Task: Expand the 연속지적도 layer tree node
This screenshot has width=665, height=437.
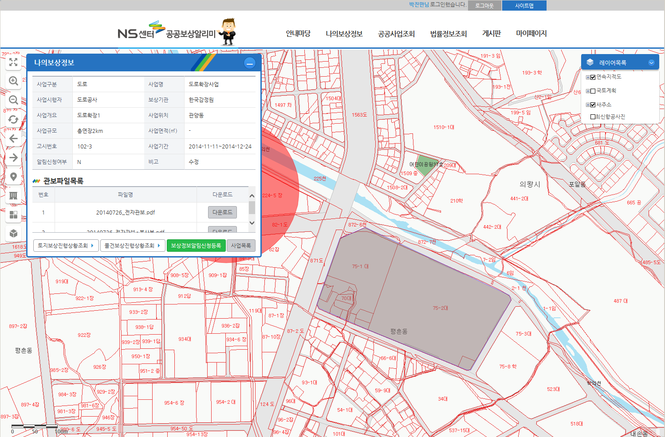Action: click(588, 77)
